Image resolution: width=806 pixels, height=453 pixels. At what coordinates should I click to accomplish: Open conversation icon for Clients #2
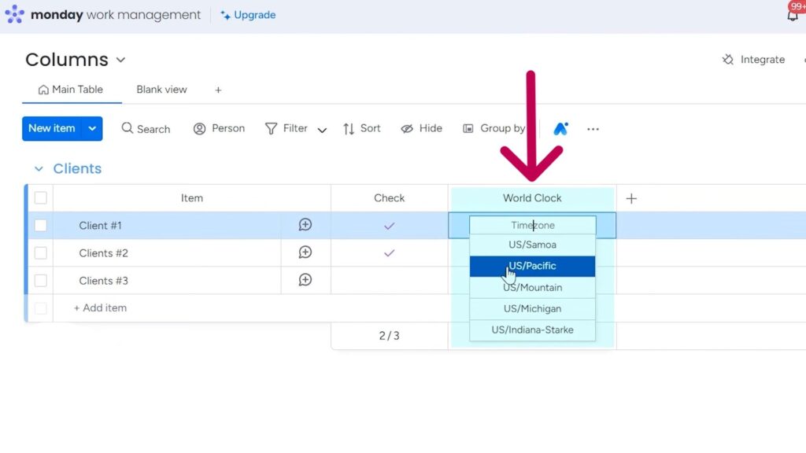tap(305, 252)
